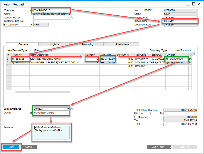The width and height of the screenshot is (204, 154).
Task: Open form settings expand icon above table
Action: tap(194, 55)
